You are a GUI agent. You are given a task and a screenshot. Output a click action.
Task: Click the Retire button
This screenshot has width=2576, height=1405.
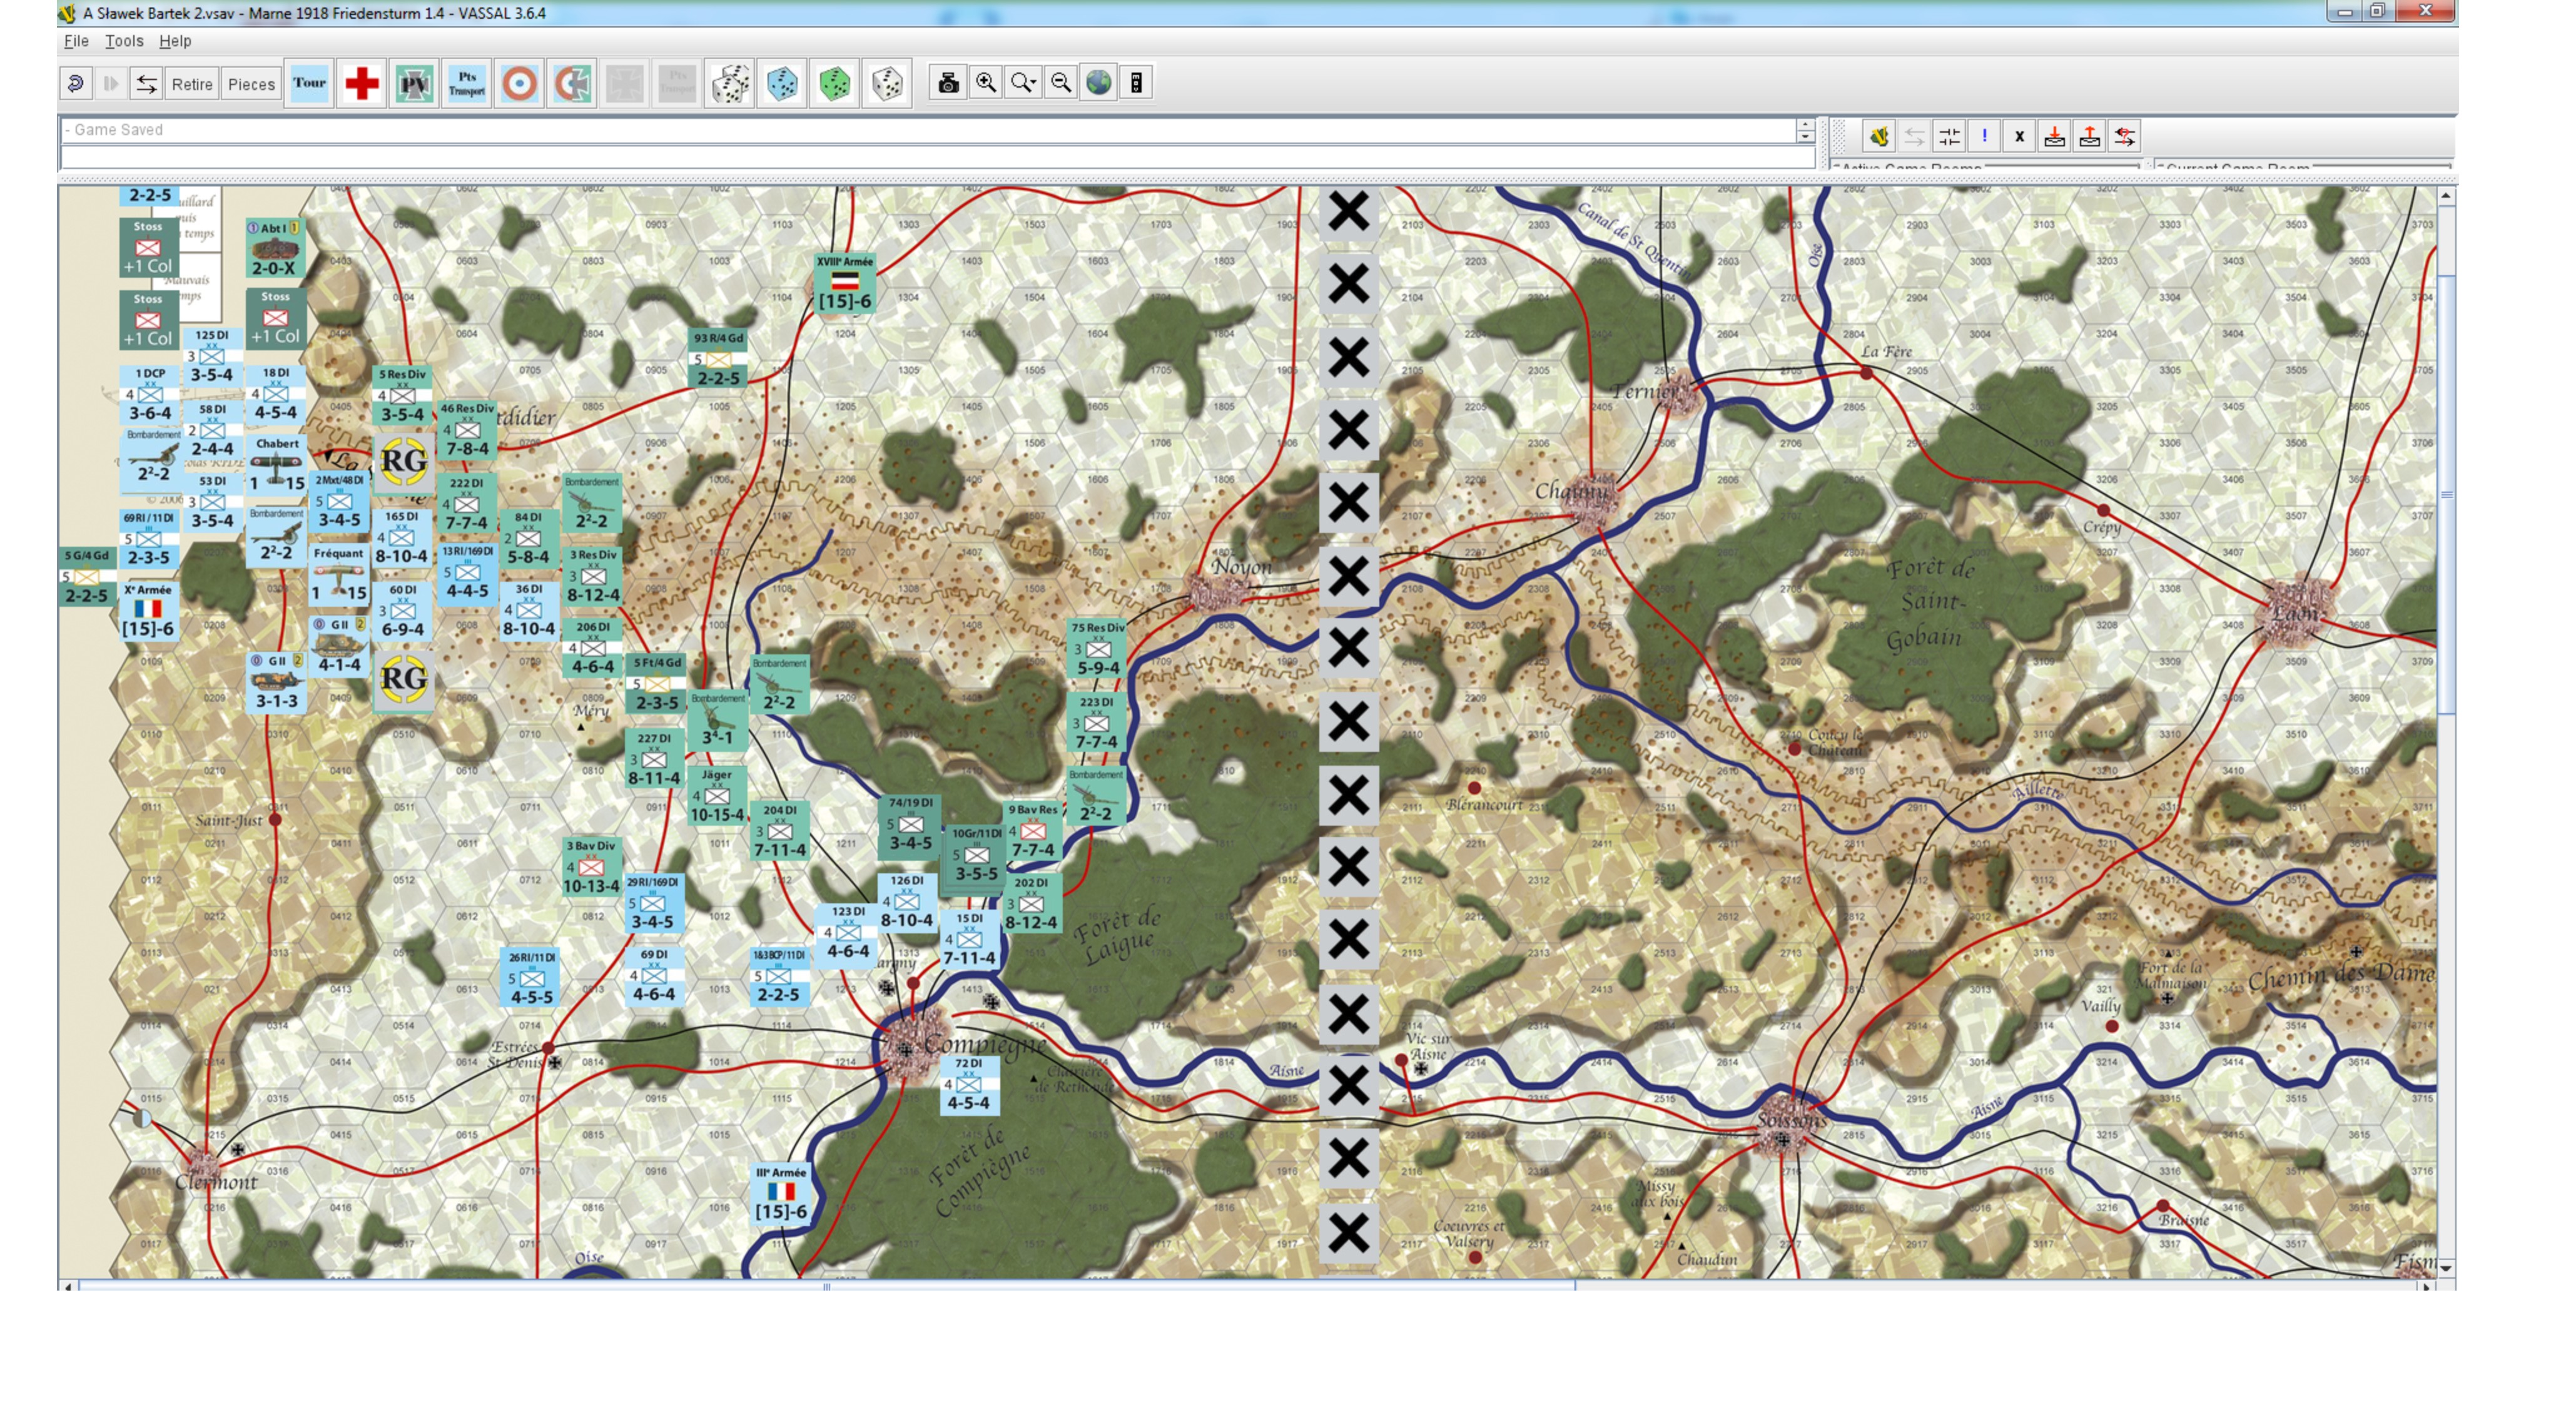click(x=192, y=84)
